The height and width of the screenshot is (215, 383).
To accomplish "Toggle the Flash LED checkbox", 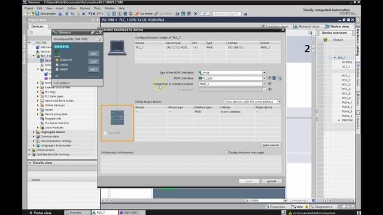I will pyautogui.click(x=105, y=133).
